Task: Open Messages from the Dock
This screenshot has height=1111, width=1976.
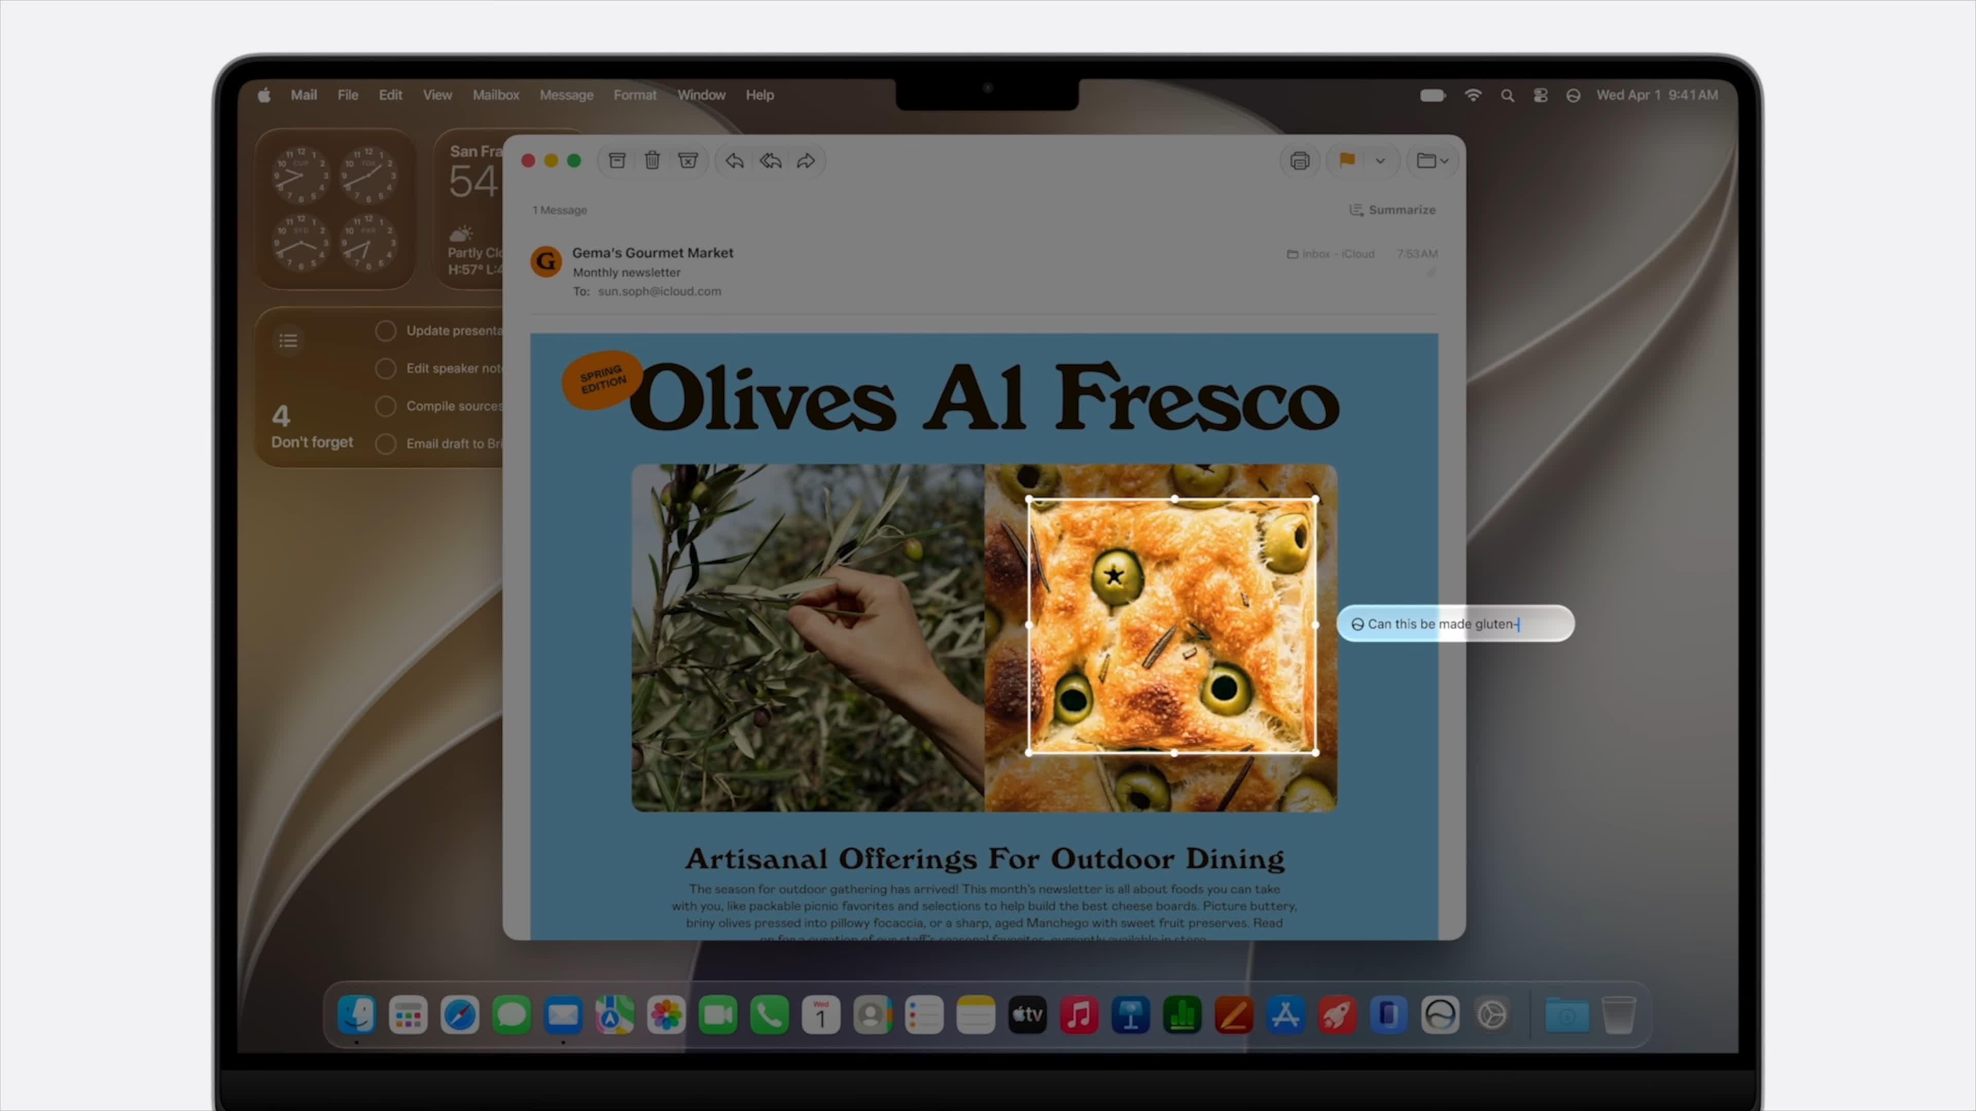Action: click(511, 1014)
